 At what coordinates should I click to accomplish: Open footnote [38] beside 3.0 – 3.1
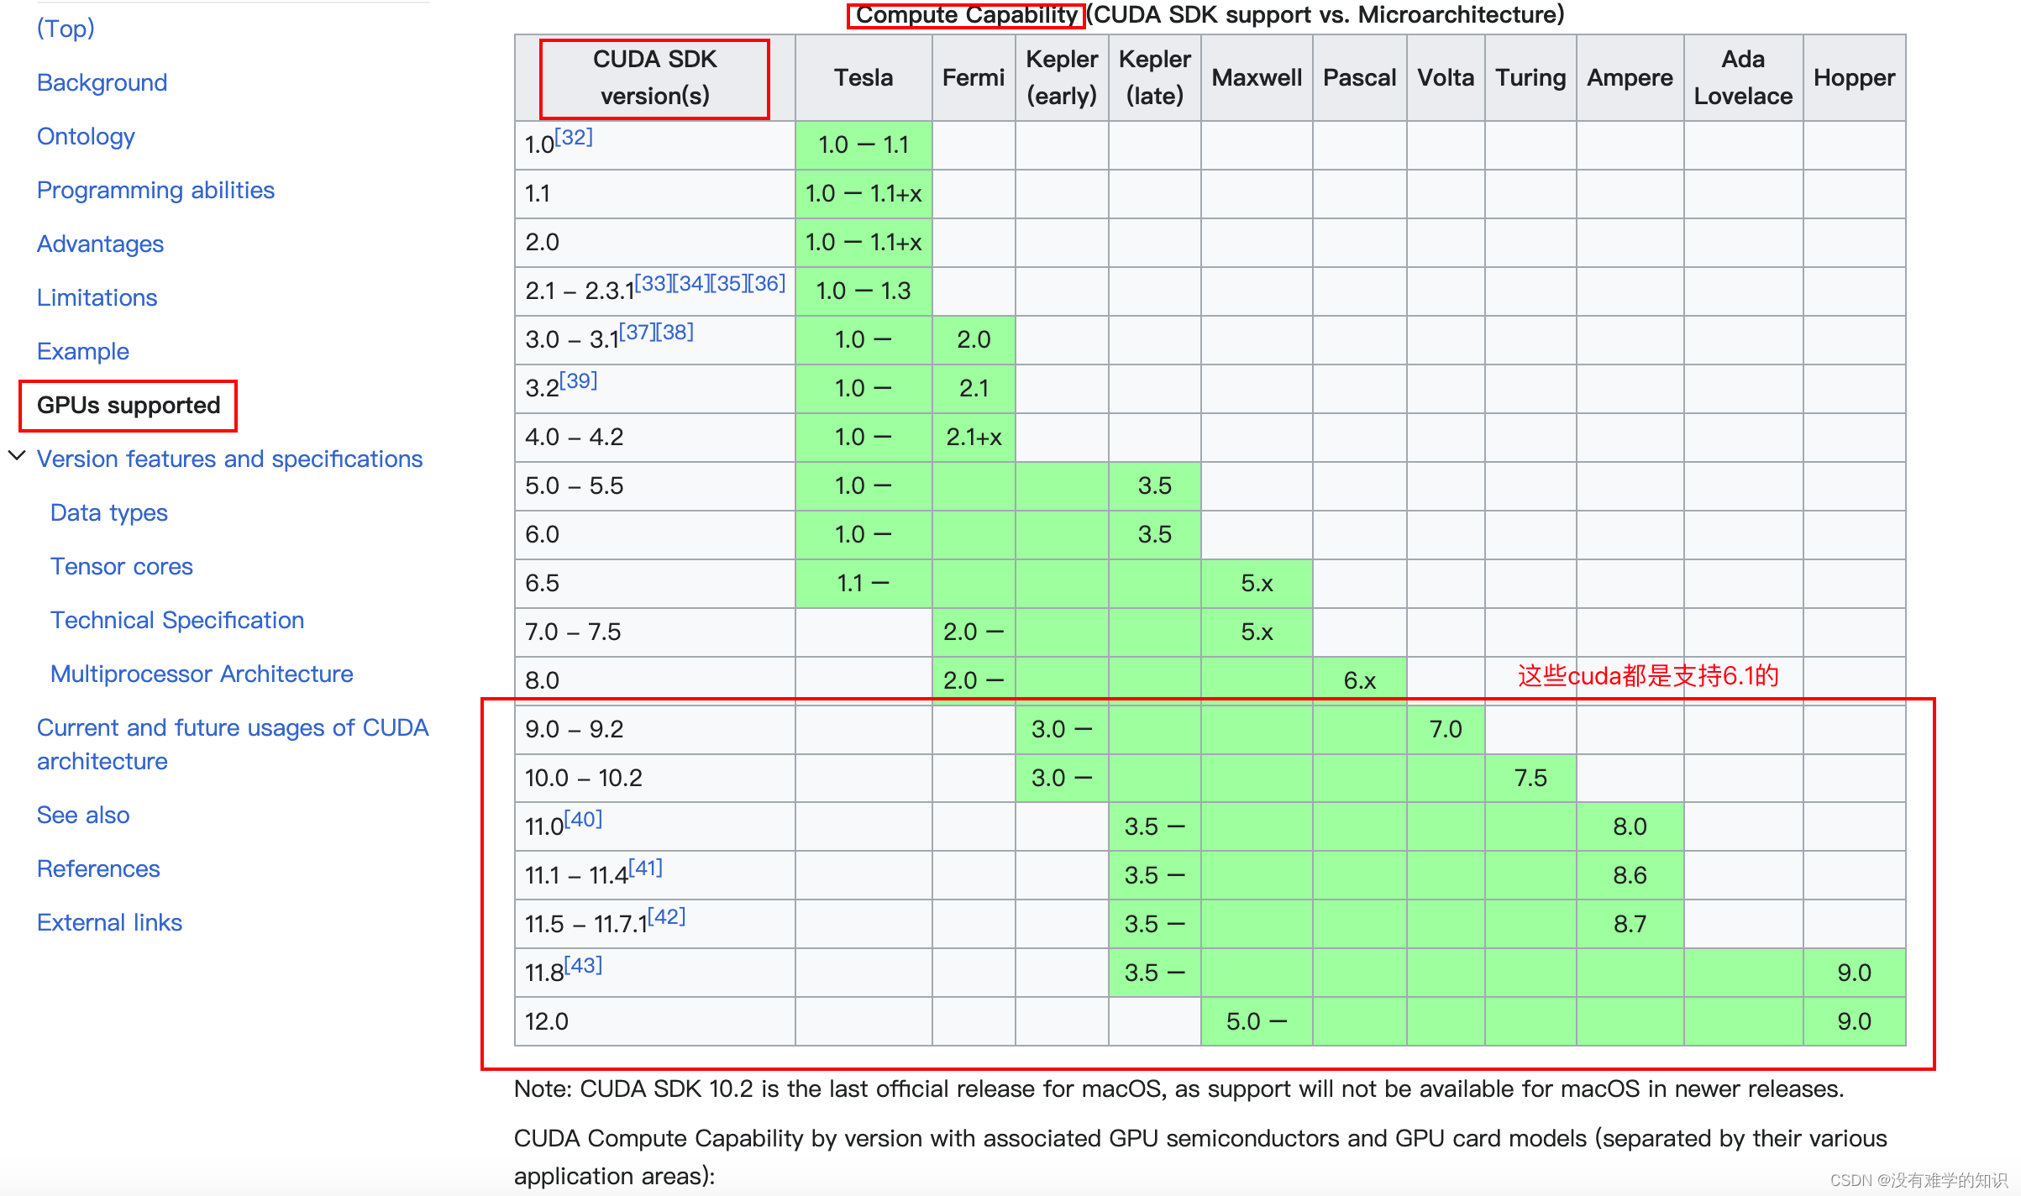(x=675, y=332)
